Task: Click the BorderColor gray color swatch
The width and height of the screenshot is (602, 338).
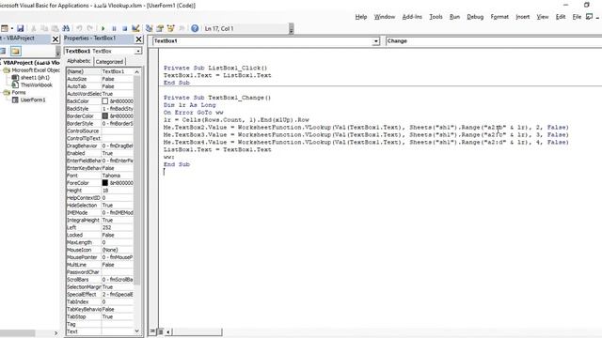Action: click(104, 115)
